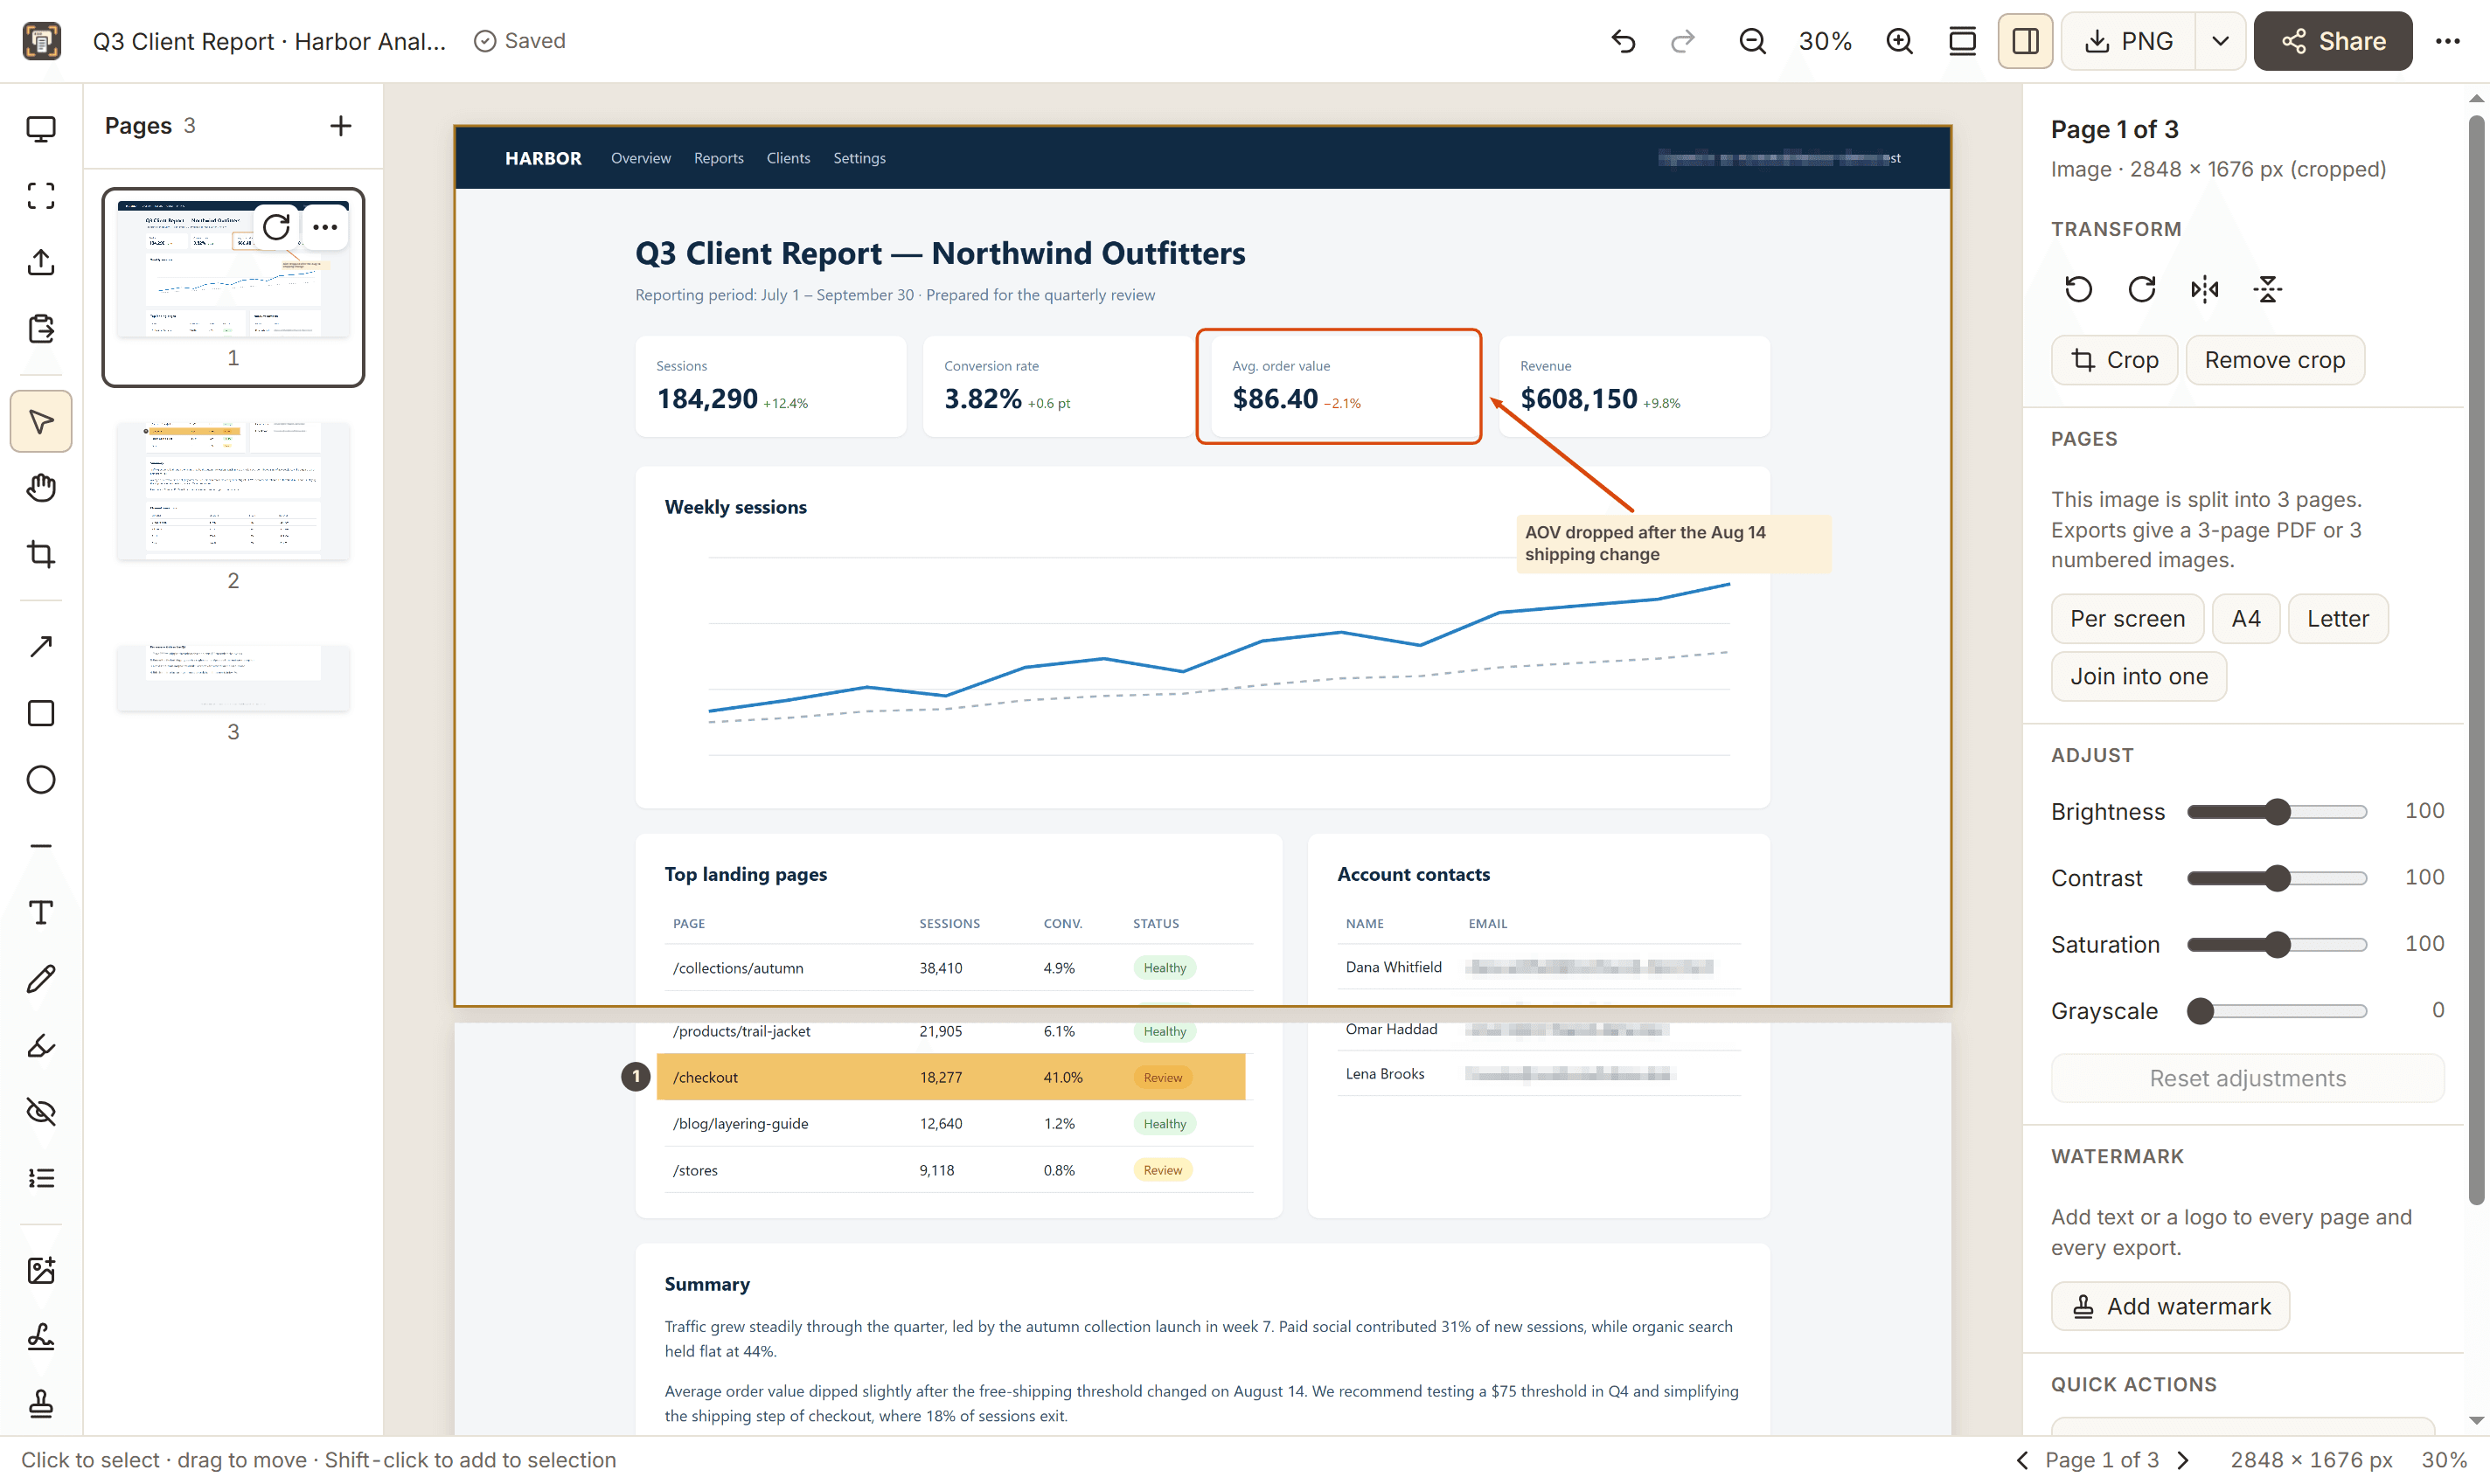Click the Add watermark button

tap(2170, 1306)
